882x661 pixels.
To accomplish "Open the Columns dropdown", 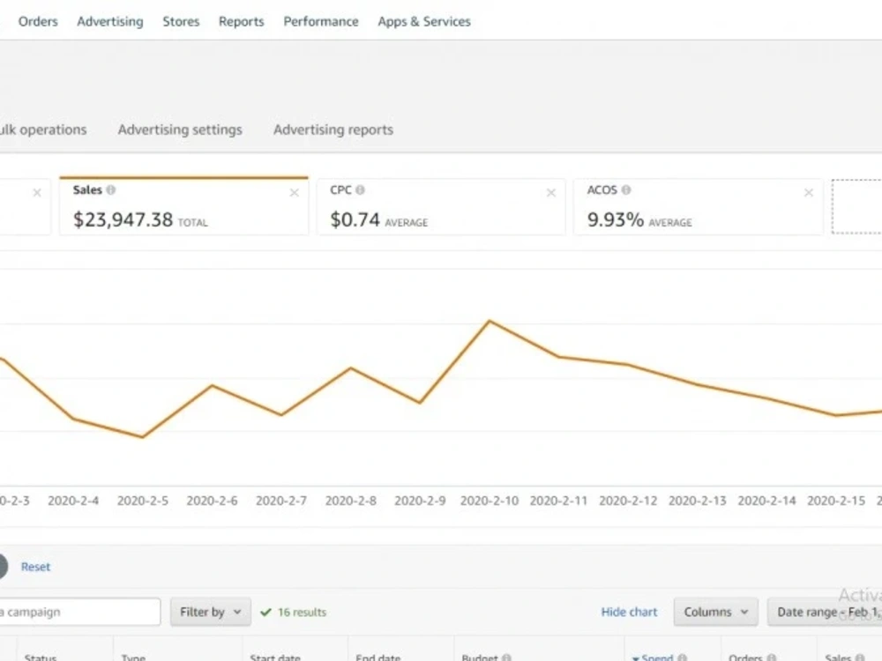I will tap(716, 612).
